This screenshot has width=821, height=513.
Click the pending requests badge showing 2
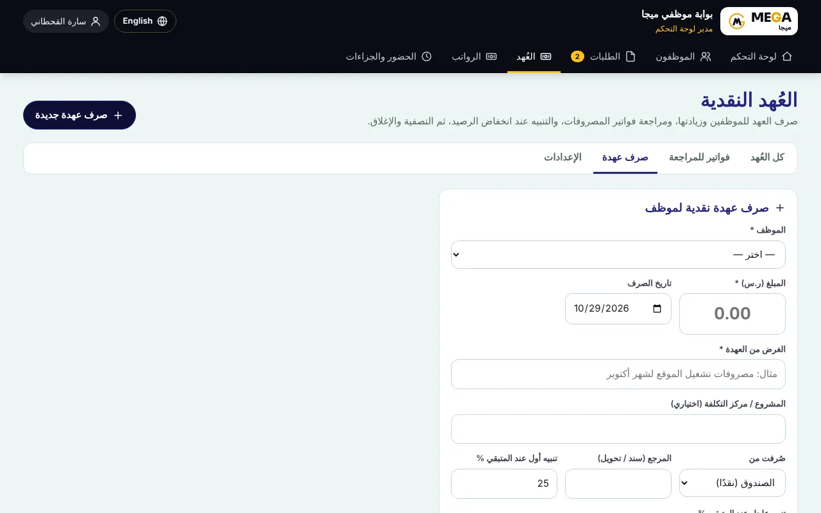(577, 56)
